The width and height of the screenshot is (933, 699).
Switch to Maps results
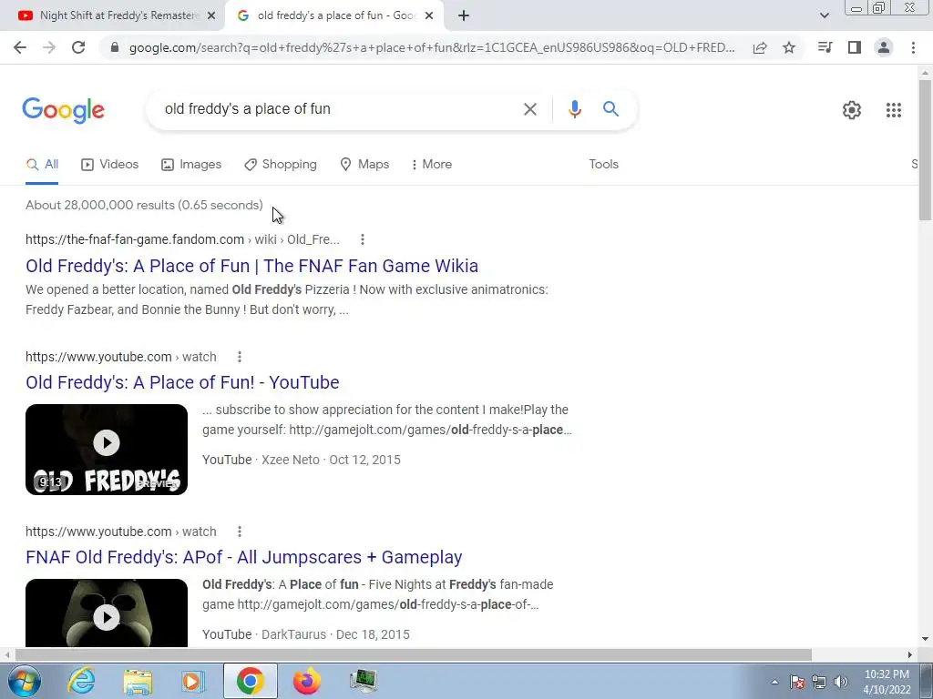click(x=364, y=164)
